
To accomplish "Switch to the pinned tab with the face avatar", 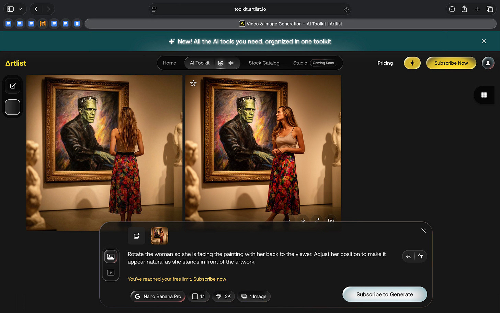I will tap(43, 24).
